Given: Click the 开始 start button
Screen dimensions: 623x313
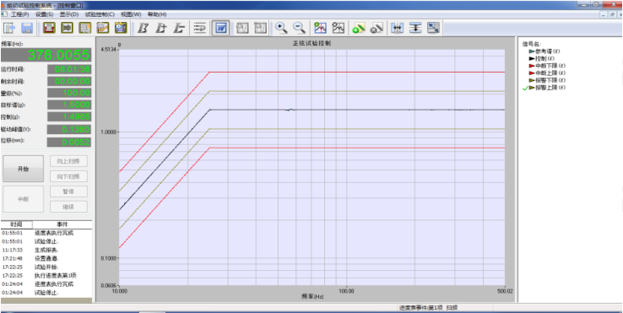Looking at the screenshot, I should tap(23, 169).
